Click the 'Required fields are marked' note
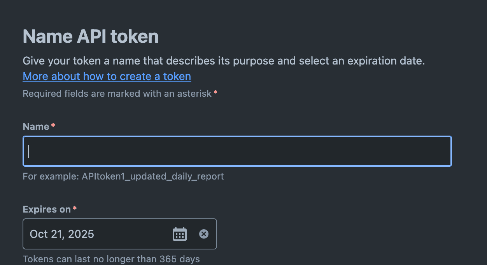 pos(117,94)
